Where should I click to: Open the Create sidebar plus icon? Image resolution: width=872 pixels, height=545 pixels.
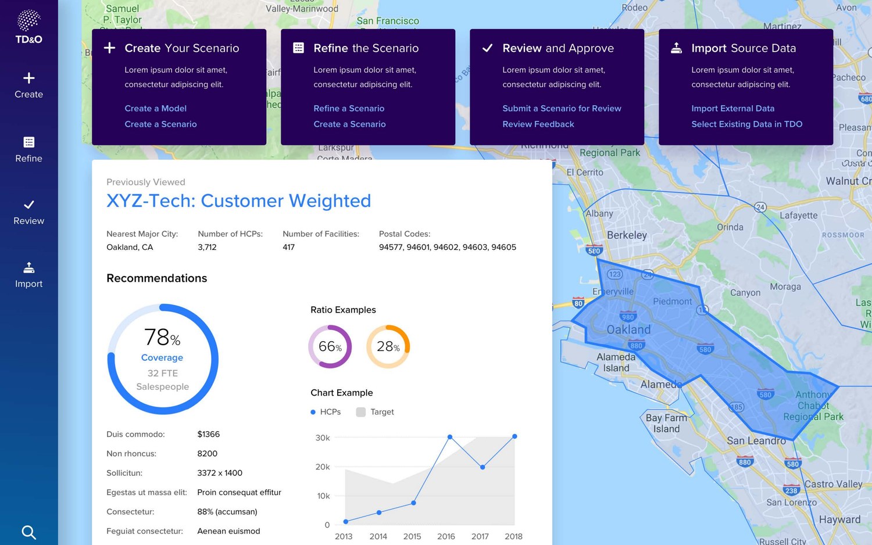pos(29,78)
